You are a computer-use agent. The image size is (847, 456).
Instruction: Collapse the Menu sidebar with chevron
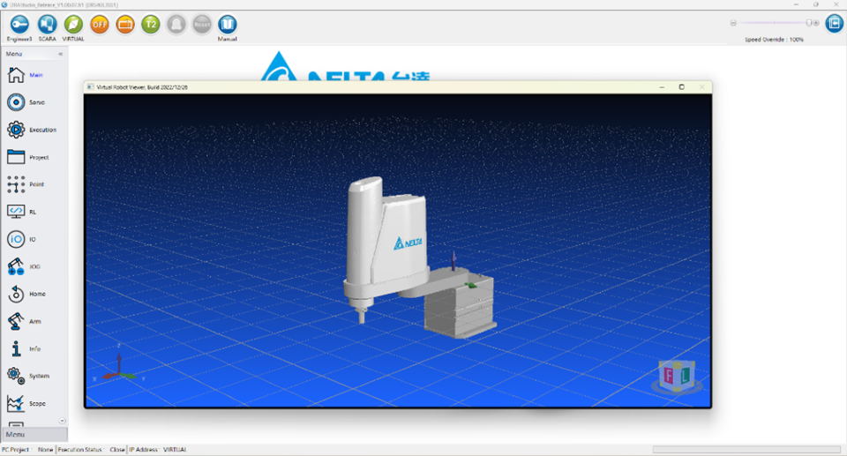[61, 54]
